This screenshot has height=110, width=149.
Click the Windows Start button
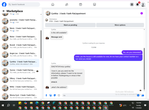click(3, 105)
